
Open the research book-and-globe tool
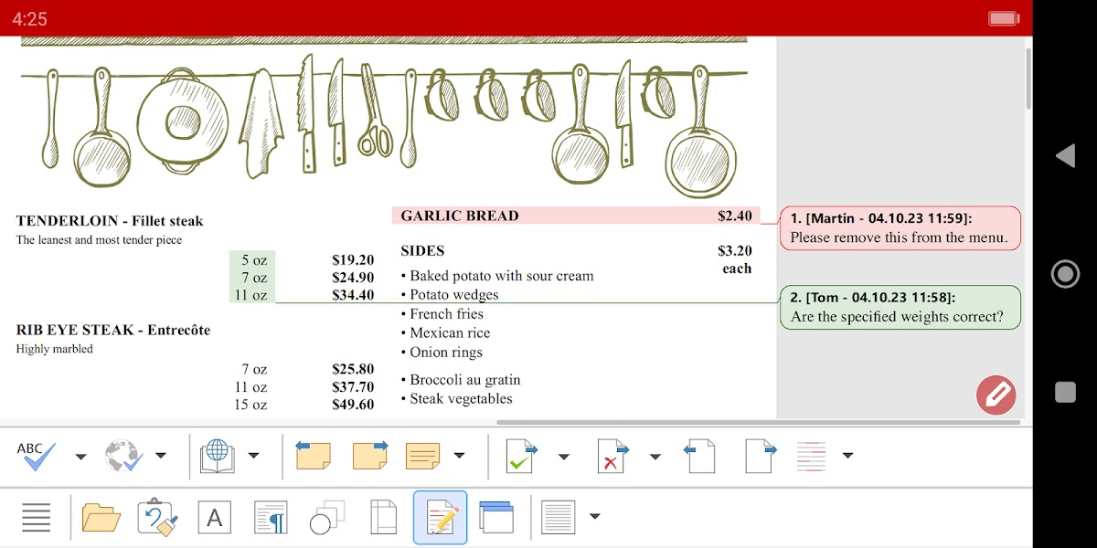point(217,455)
